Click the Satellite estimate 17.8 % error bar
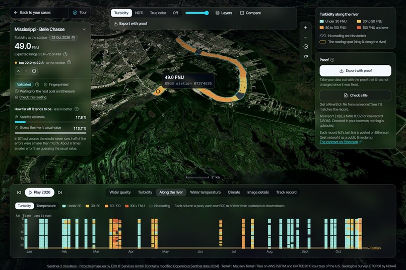 click(50, 122)
